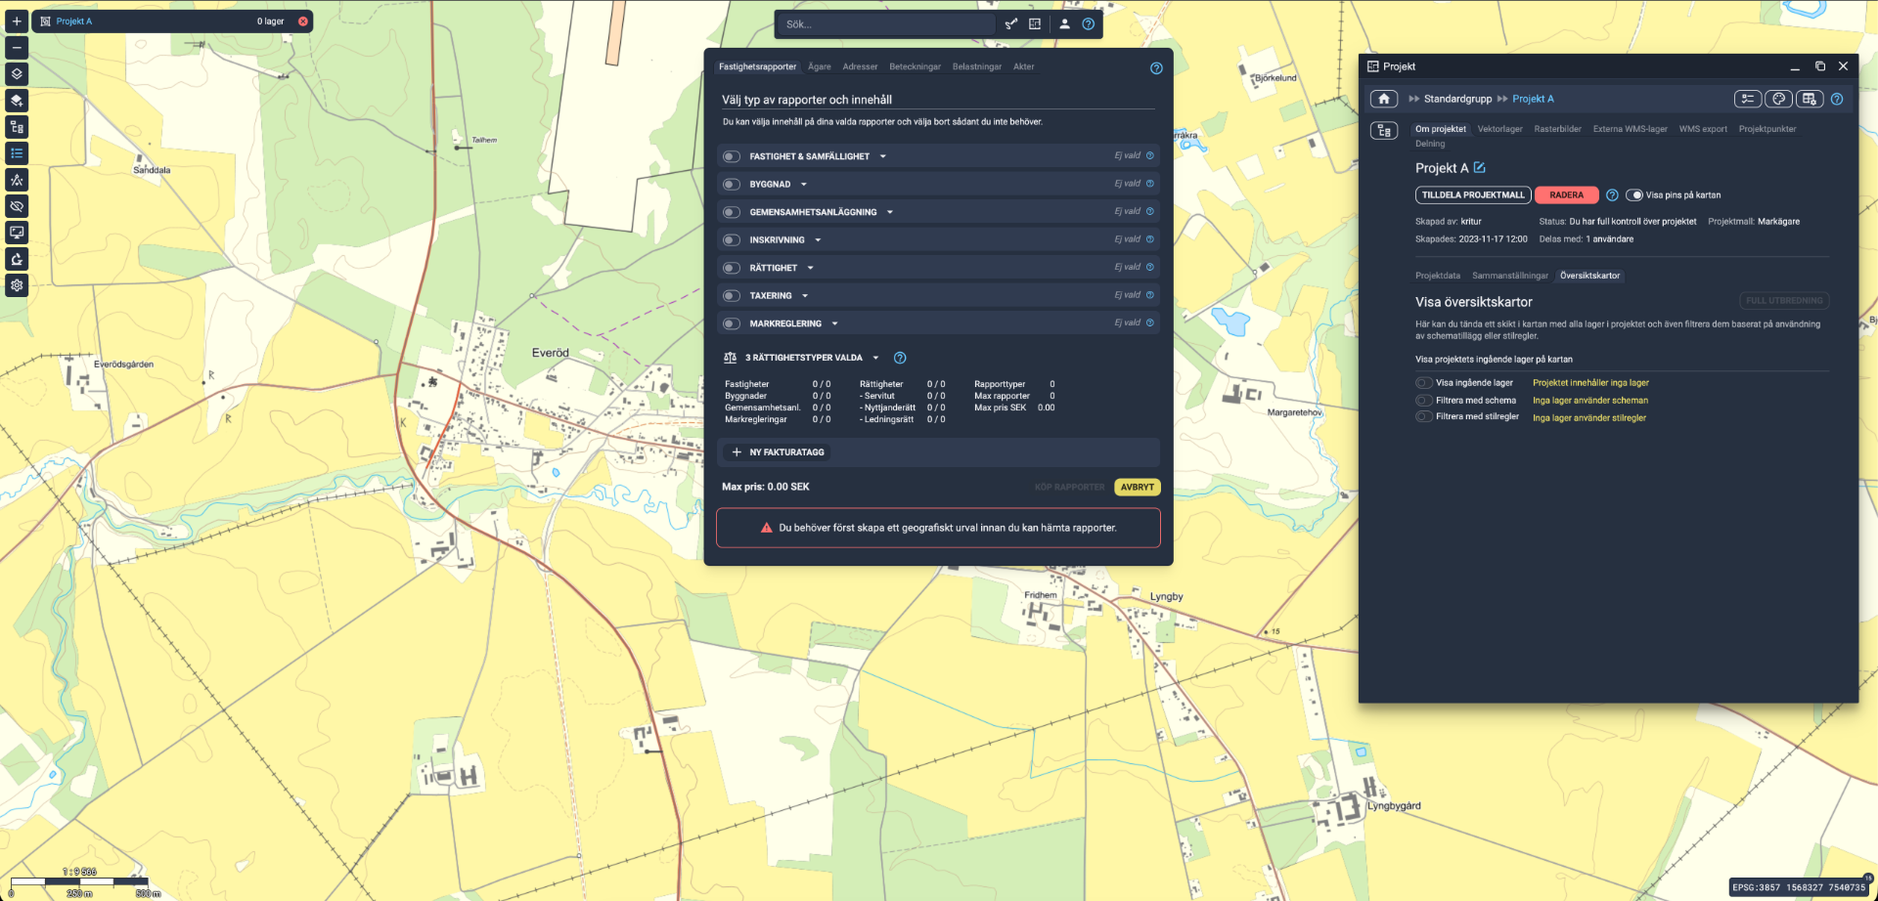The height and width of the screenshot is (901, 1878).
Task: Click the edit pencil next to Projekt A title
Action: click(x=1479, y=168)
